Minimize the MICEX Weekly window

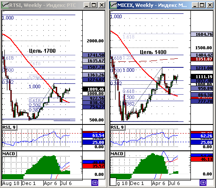point(195,5)
